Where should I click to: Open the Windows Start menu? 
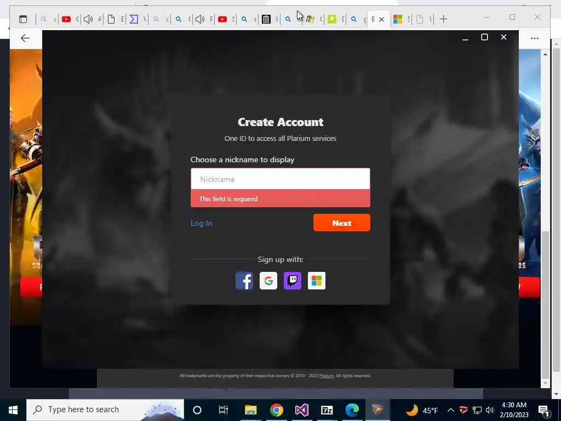point(13,409)
